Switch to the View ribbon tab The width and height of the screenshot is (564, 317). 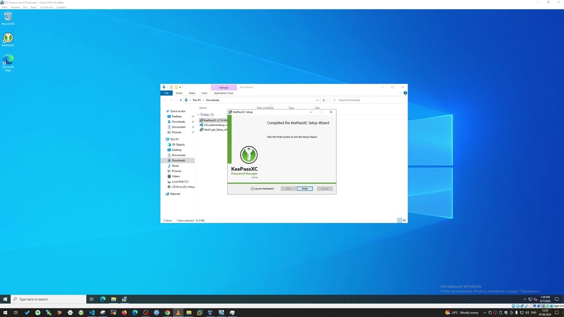click(204, 93)
